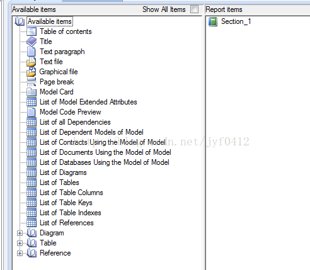Viewport: 310px width, 270px height.
Task: Click the List of Table Columns icon
Action: (32, 193)
